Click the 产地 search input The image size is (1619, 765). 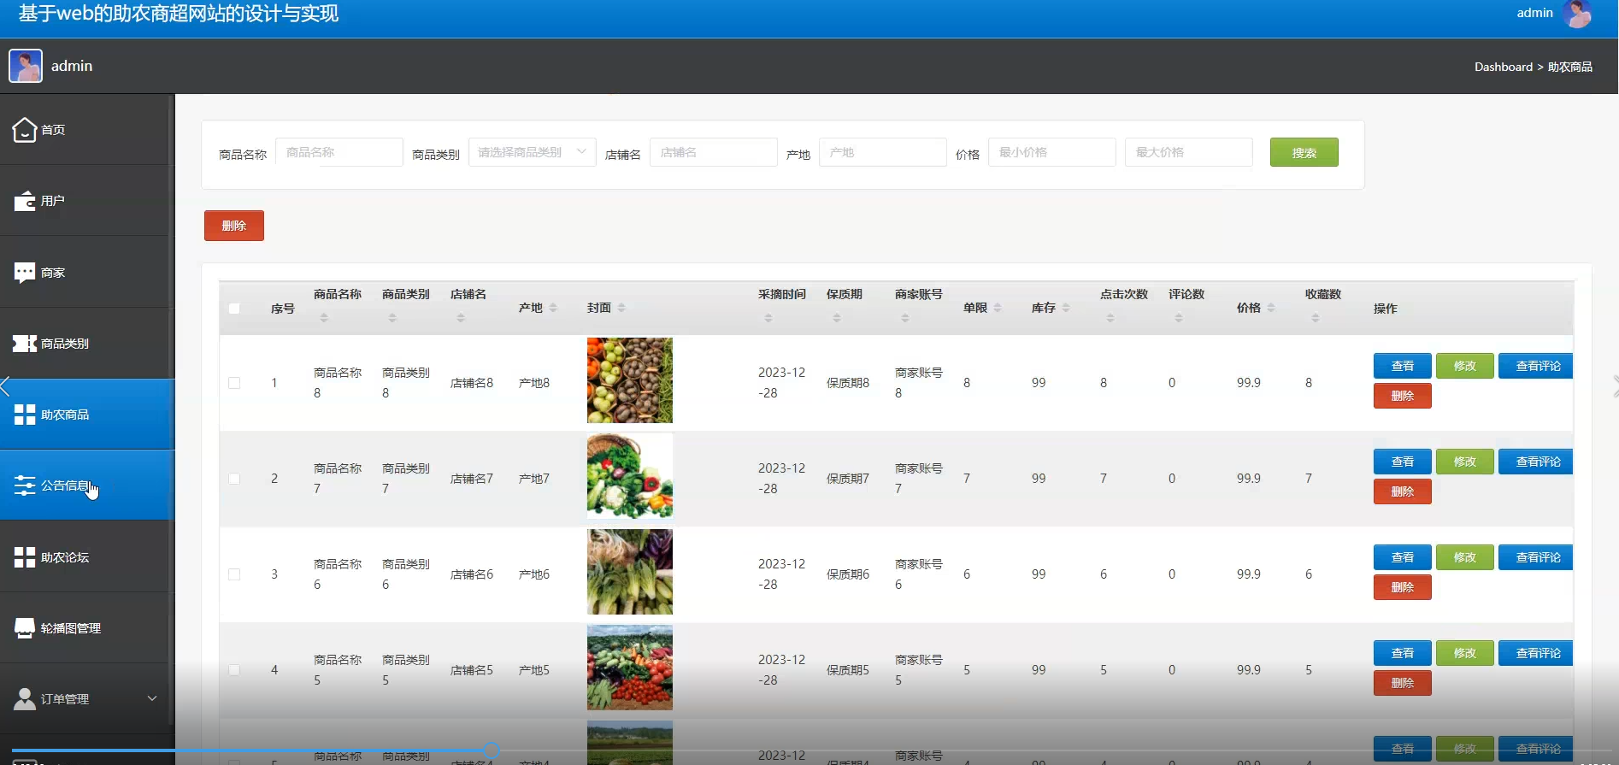(x=882, y=152)
